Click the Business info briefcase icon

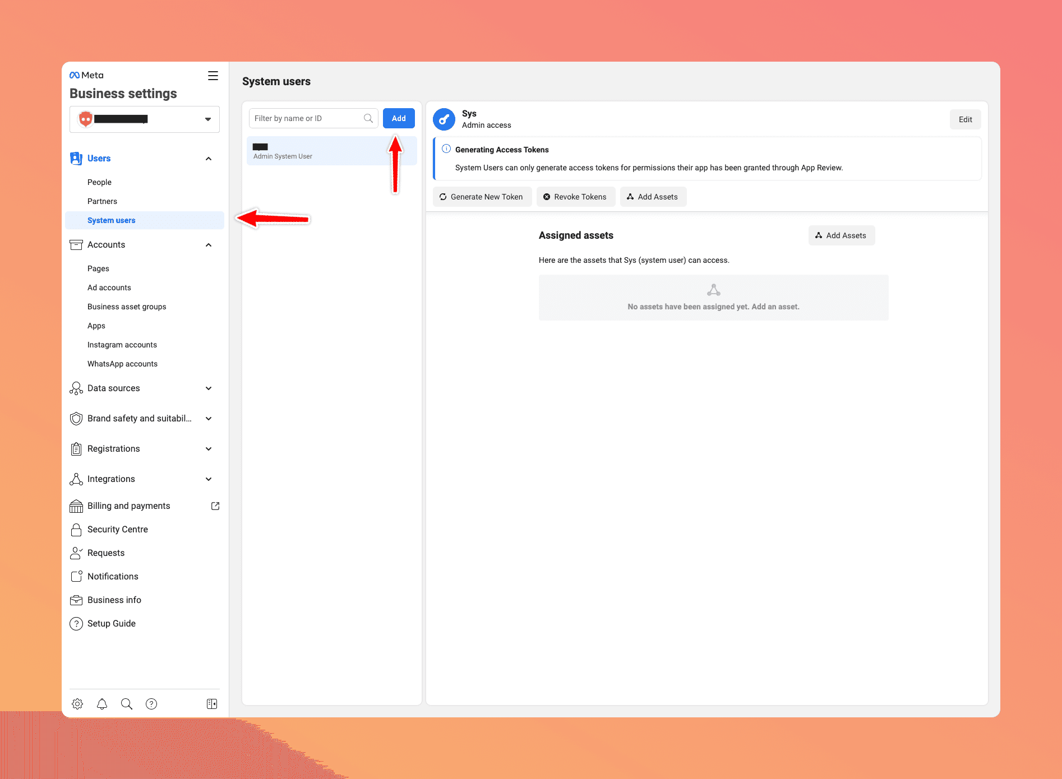(76, 600)
